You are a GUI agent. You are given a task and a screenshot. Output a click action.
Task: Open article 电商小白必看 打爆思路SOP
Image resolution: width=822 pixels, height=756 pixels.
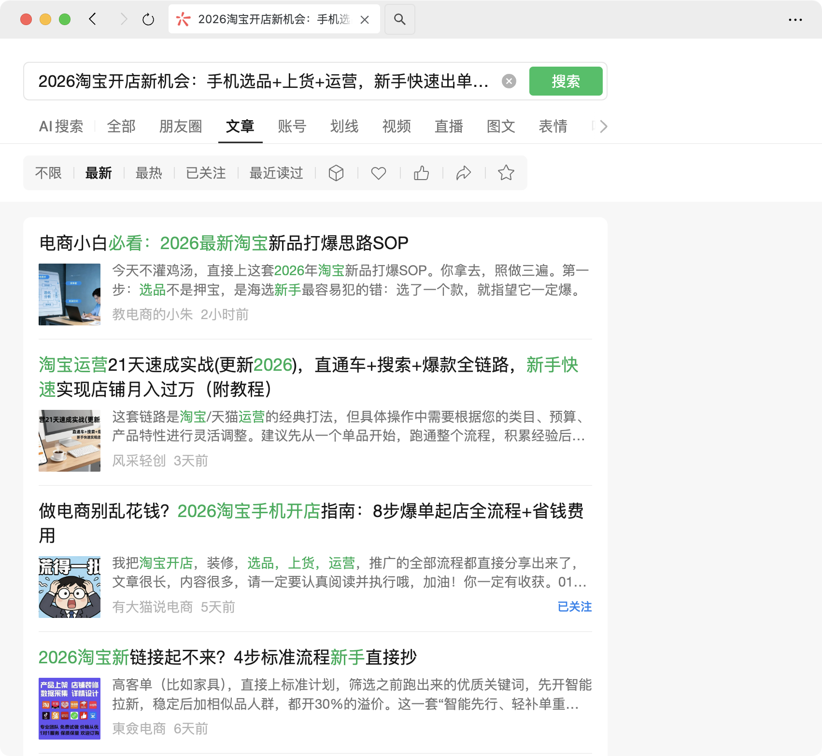click(x=224, y=243)
